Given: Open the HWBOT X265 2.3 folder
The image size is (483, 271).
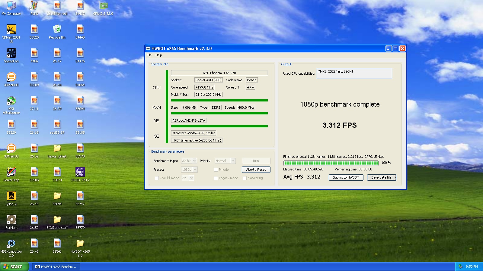Looking at the screenshot, I should click(x=80, y=248).
